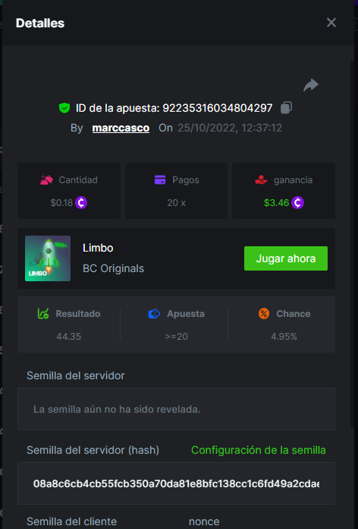
Task: Copy the bet ID with the copy icon
Action: point(286,108)
